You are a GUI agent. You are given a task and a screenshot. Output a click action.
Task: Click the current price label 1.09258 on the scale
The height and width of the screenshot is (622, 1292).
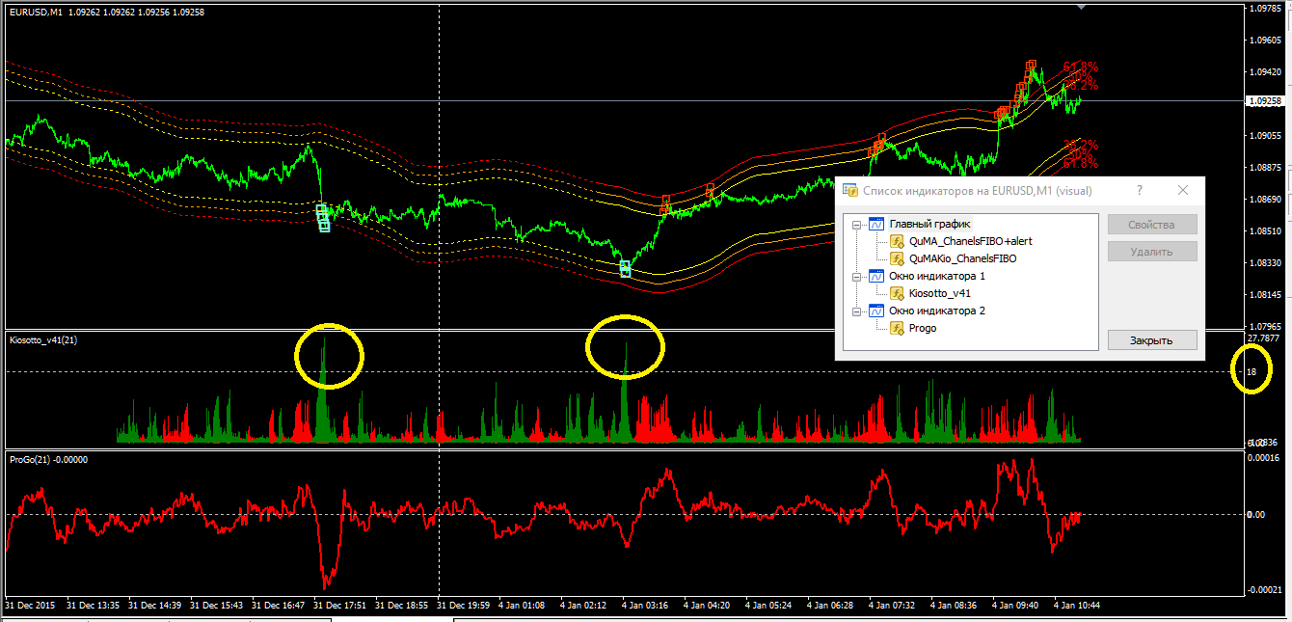point(1265,101)
